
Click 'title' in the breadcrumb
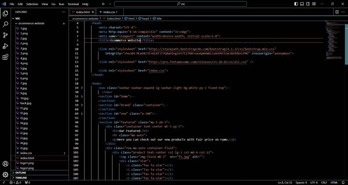coord(159,18)
